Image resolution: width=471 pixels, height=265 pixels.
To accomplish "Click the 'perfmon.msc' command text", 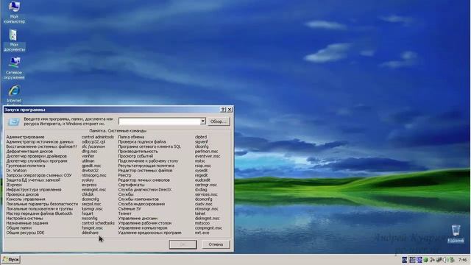I will click(206, 152).
